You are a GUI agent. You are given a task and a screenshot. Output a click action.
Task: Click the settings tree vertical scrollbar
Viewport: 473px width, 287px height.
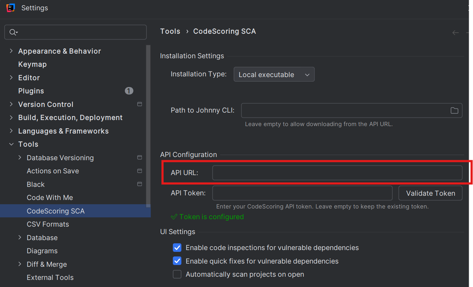(x=149, y=126)
